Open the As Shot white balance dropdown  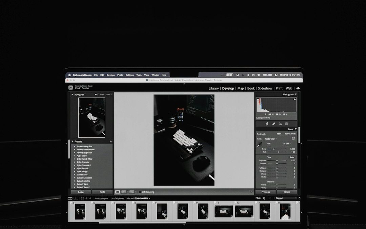click(x=287, y=144)
